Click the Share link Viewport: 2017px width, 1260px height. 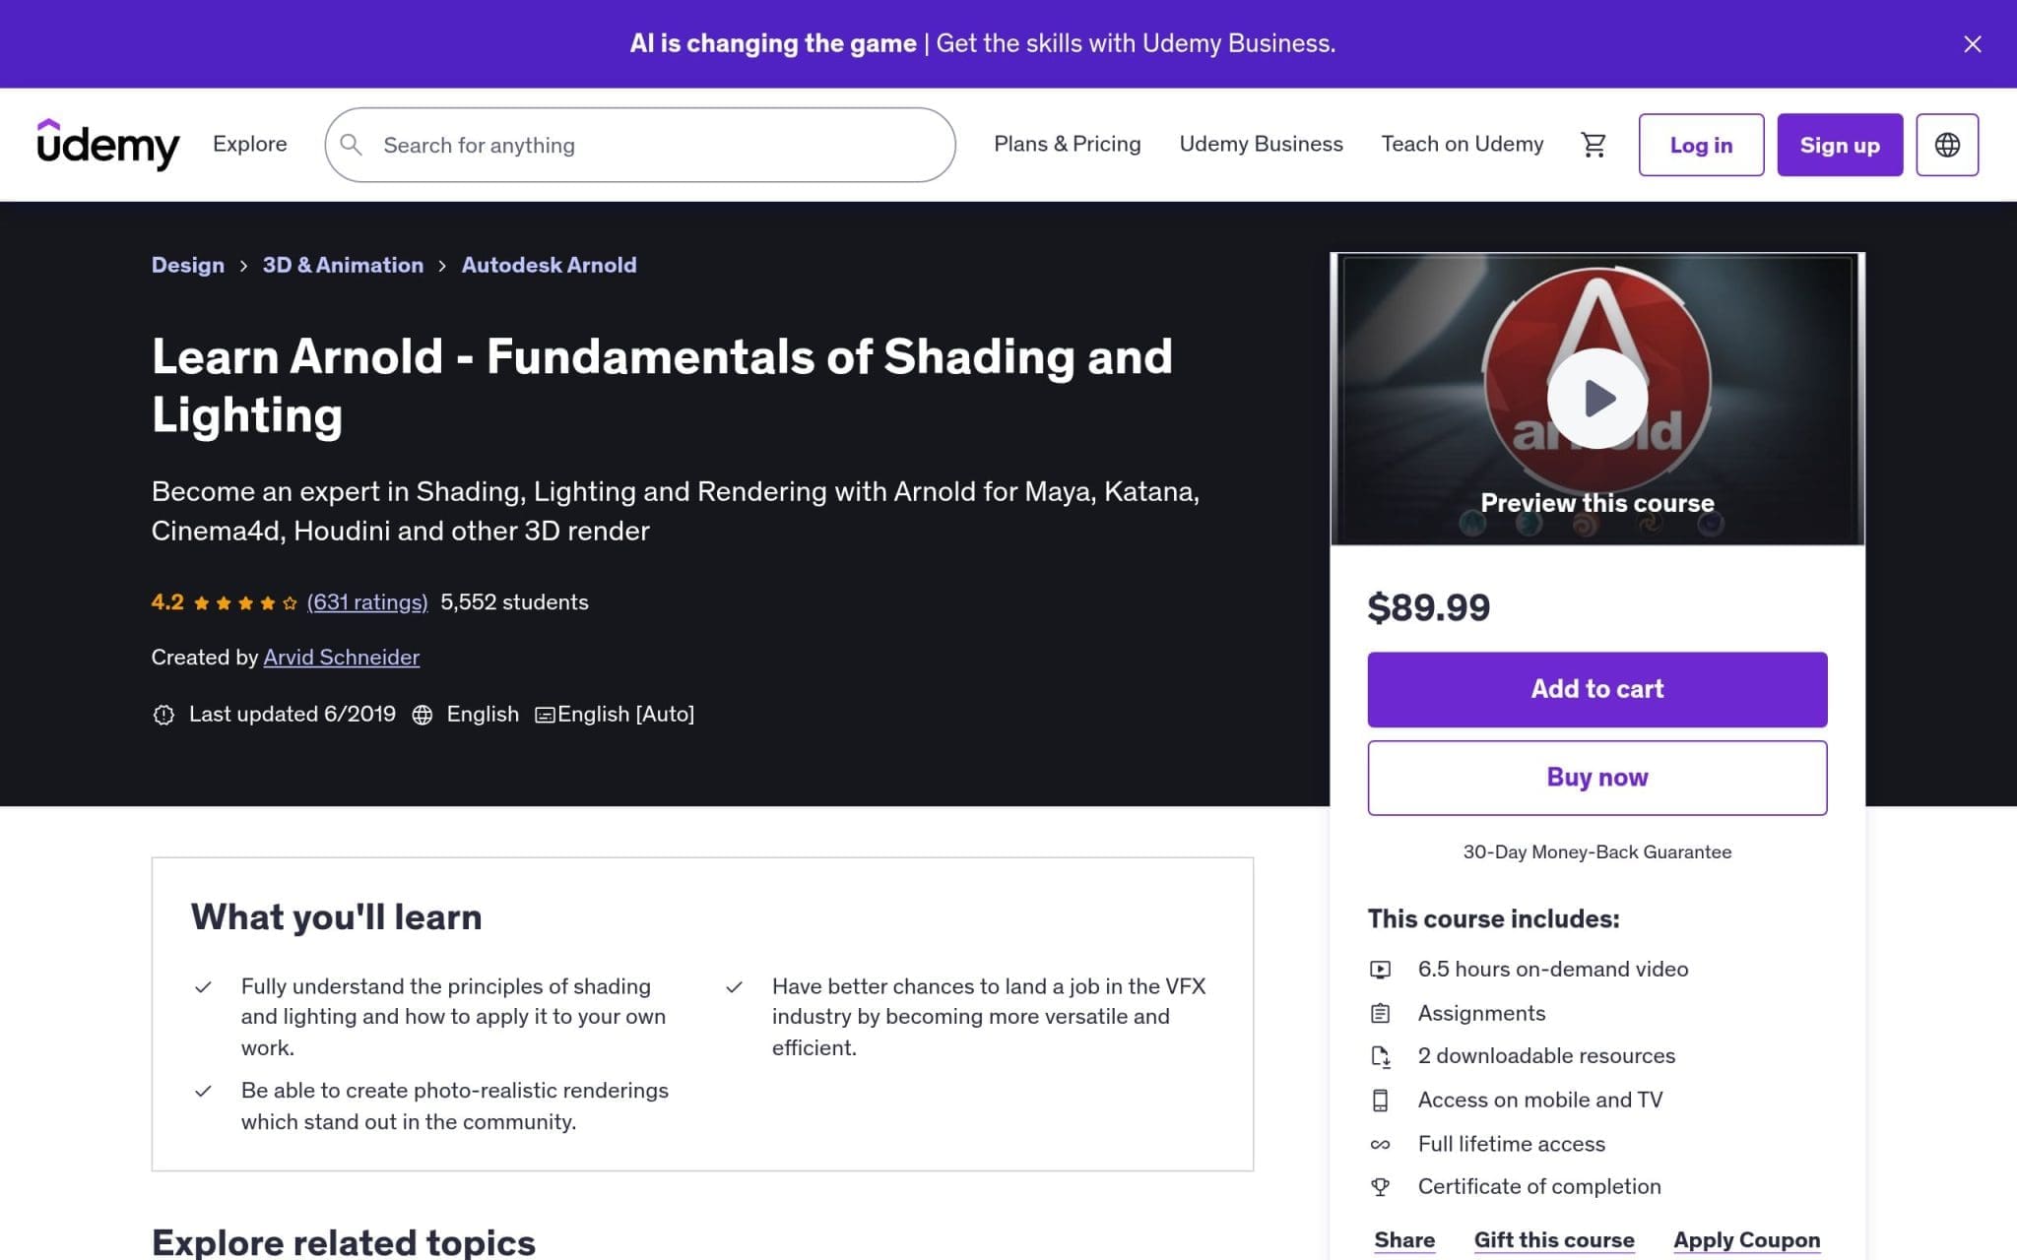1404,1240
